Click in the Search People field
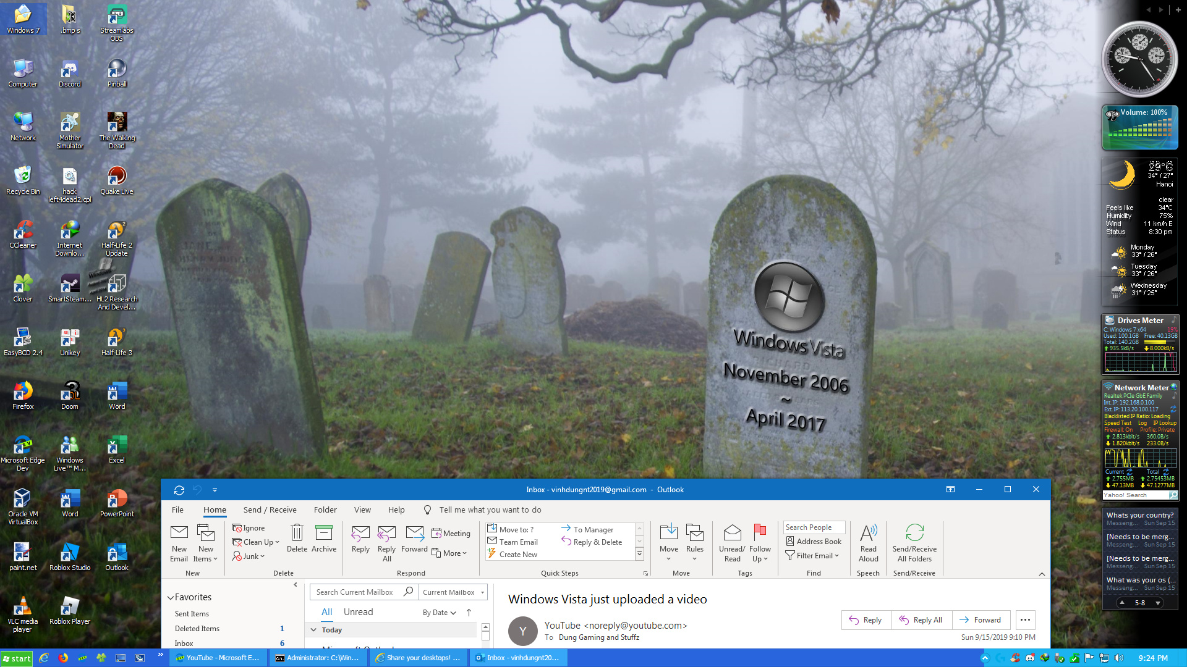 pyautogui.click(x=814, y=527)
